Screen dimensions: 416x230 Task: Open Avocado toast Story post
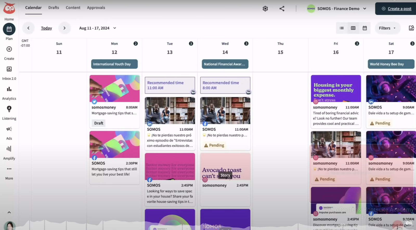[x=225, y=180]
